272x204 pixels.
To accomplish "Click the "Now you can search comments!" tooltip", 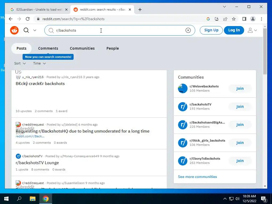I will (48, 57).
